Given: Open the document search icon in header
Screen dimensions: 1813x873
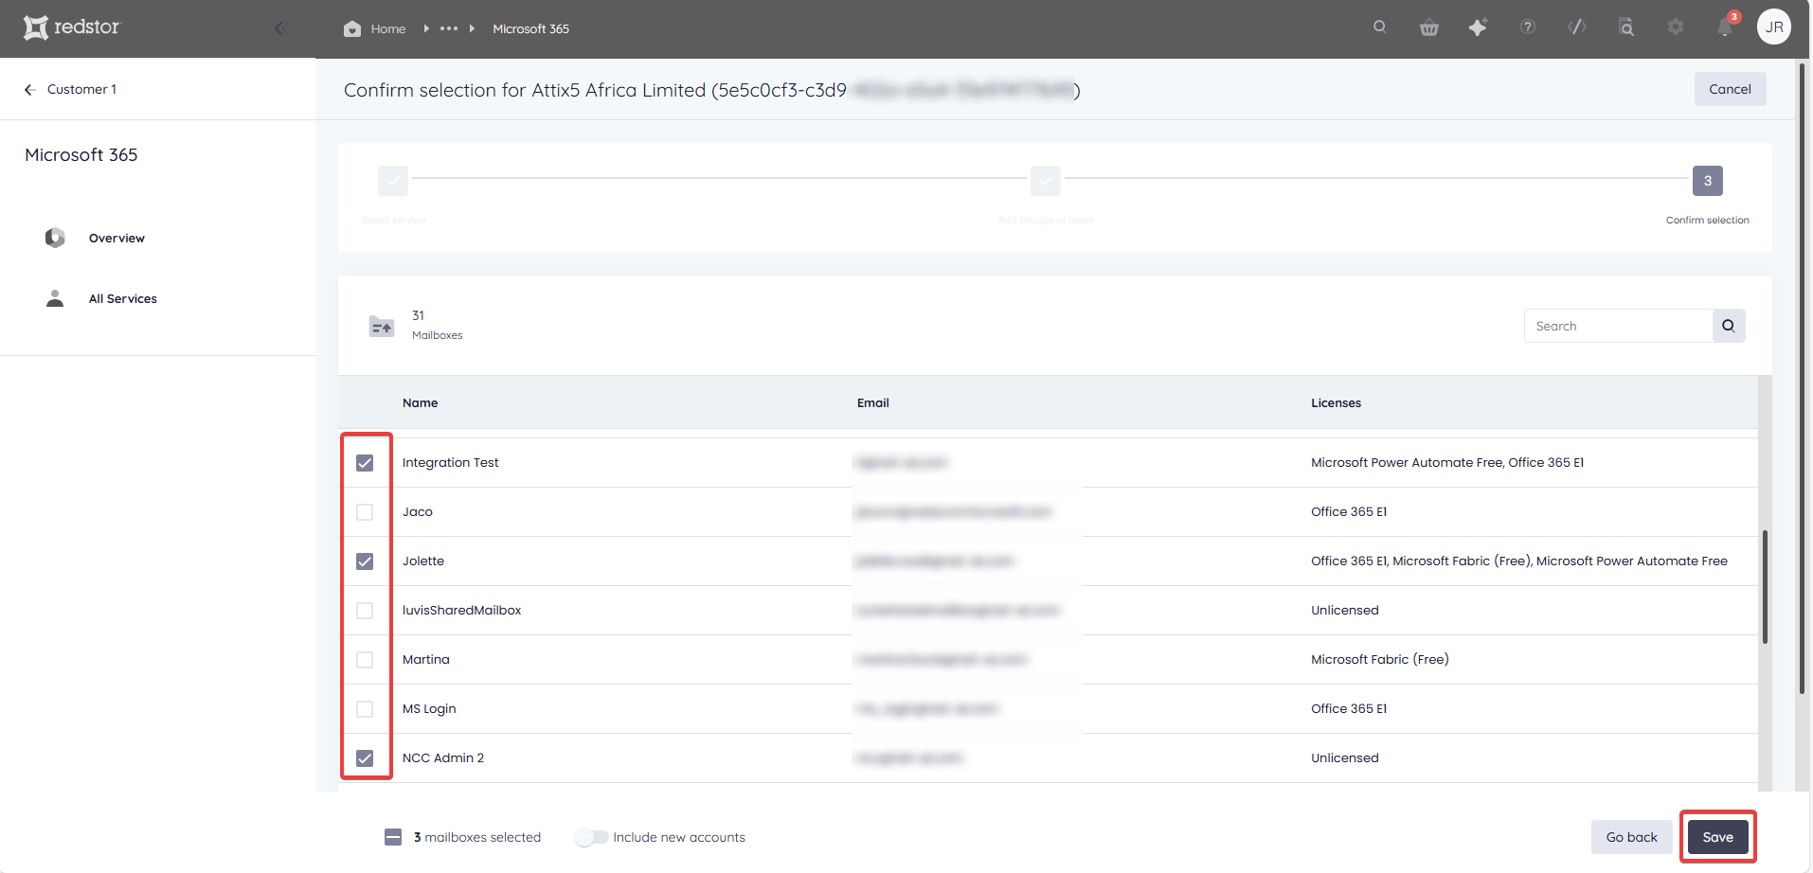Looking at the screenshot, I should pos(1626,27).
